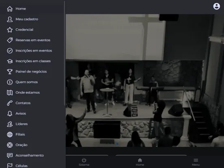
Task: Click the Menu hamburger icon in bottom bar
Action: [196, 160]
